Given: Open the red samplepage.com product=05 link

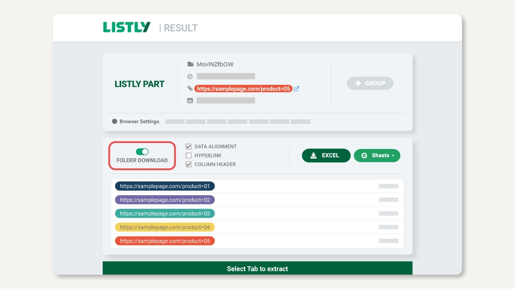Looking at the screenshot, I should [x=243, y=88].
